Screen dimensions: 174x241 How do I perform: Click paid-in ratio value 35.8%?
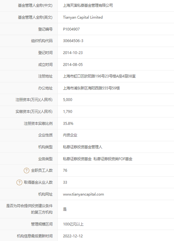pyautogui.click(x=68, y=123)
